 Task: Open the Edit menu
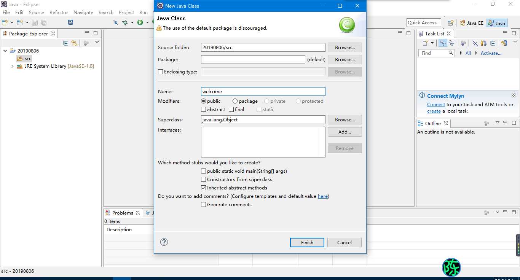(x=19, y=12)
